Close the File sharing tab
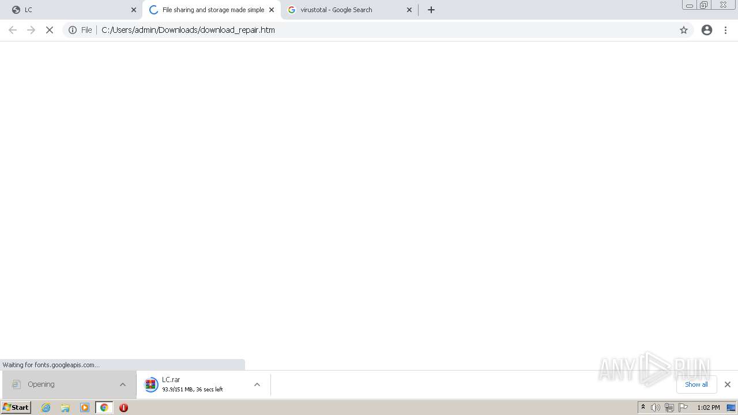The width and height of the screenshot is (738, 415). 272,10
